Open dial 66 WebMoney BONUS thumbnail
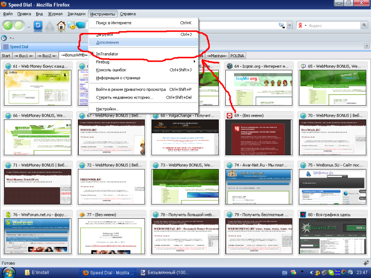This screenshot has height=278, width=371. (x=38, y=137)
